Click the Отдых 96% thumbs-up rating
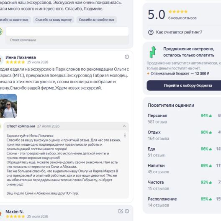The height and width of the screenshot is (221, 221). coord(206,132)
